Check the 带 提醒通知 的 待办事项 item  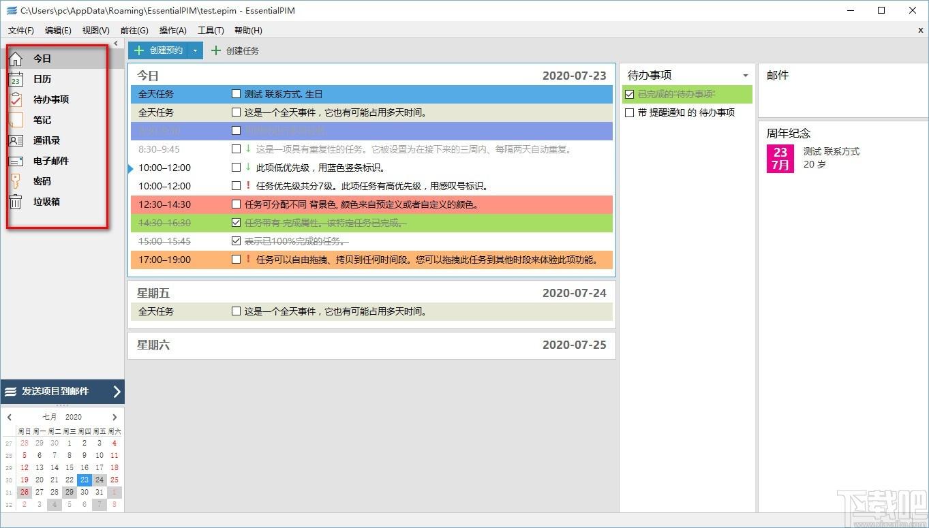tap(629, 113)
